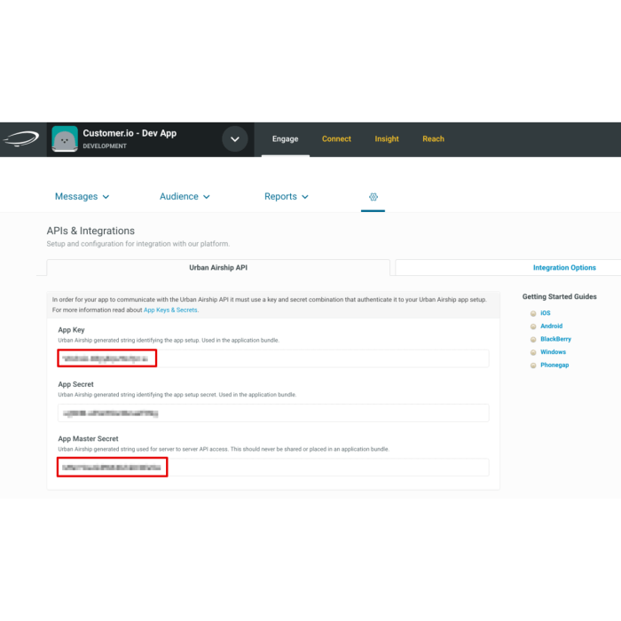
Task: Open the Insight tab
Action: pyautogui.click(x=387, y=139)
